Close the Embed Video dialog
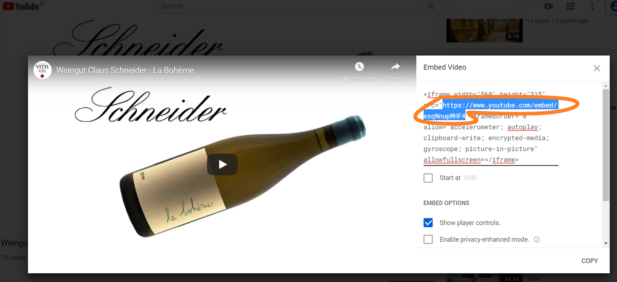 (x=597, y=68)
